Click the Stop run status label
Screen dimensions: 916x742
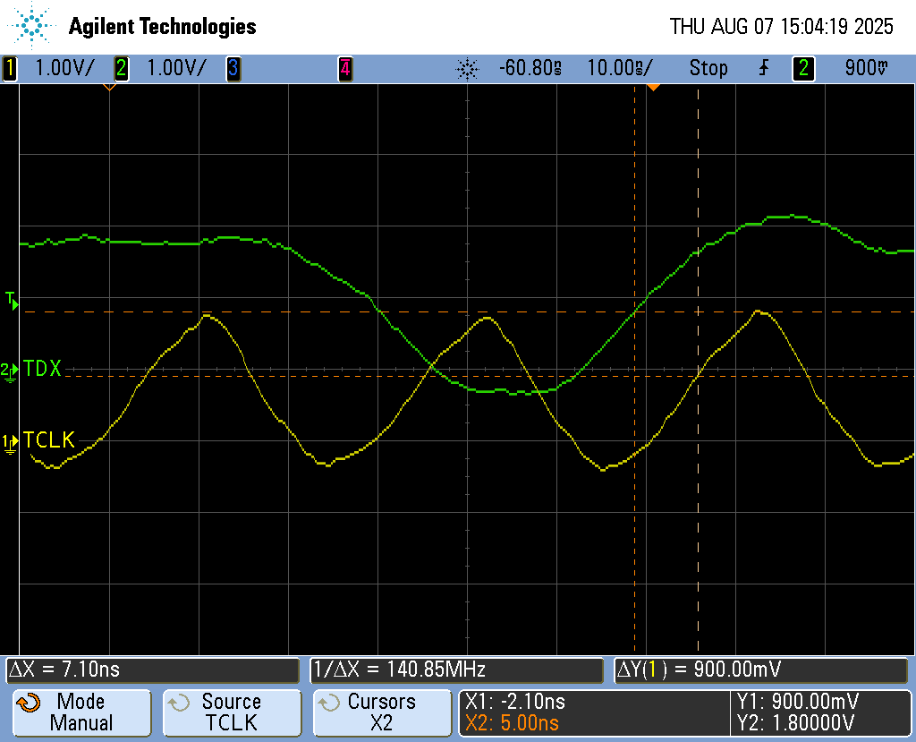[708, 68]
